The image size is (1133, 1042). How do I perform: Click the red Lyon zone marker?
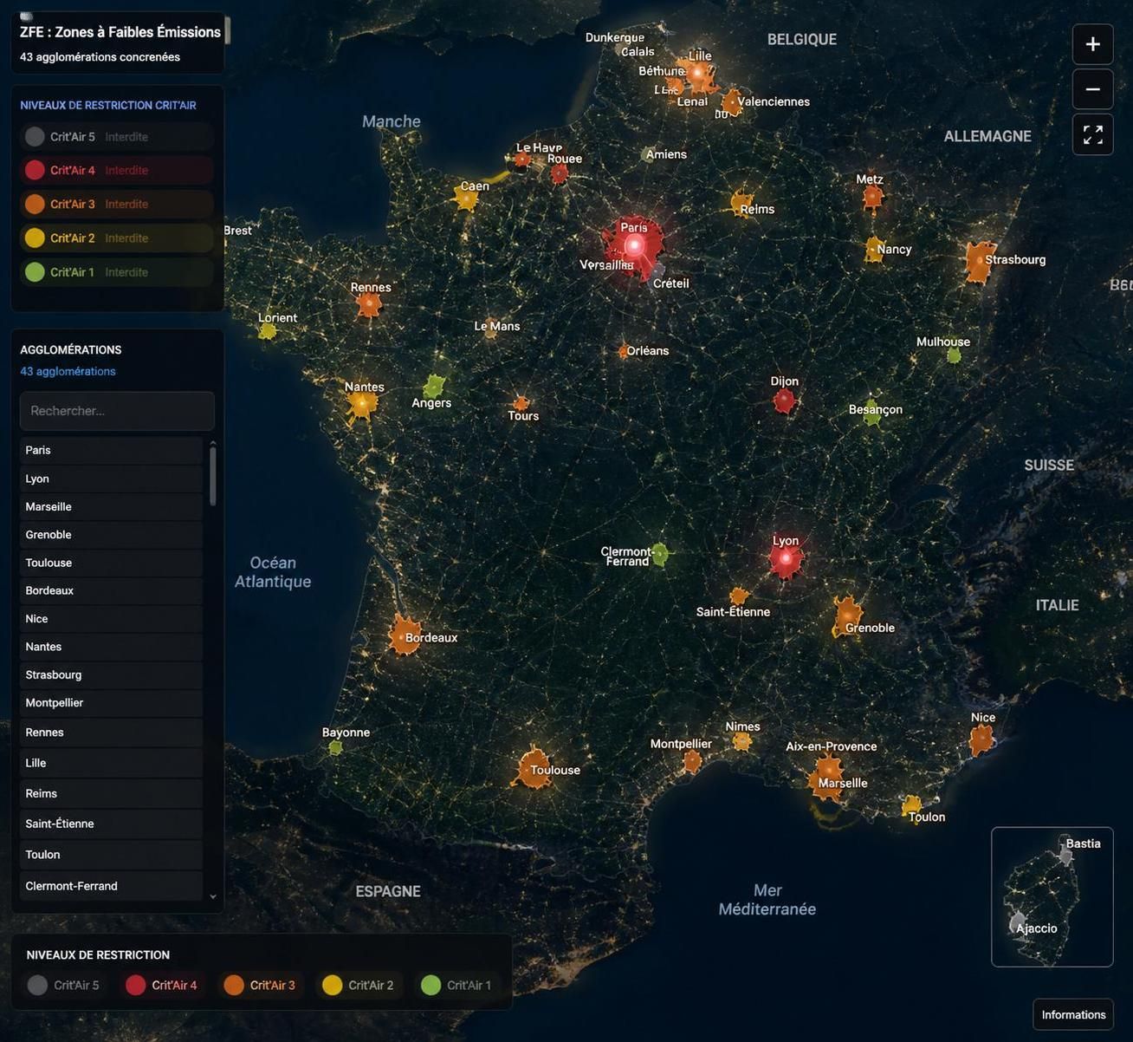786,559
